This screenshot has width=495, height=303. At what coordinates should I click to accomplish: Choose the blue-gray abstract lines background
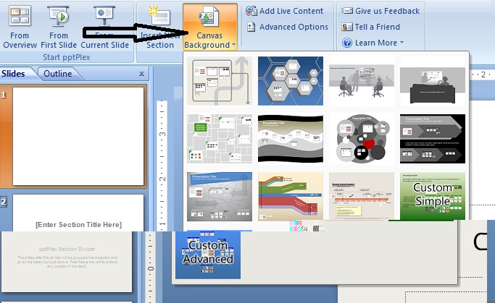[220, 197]
